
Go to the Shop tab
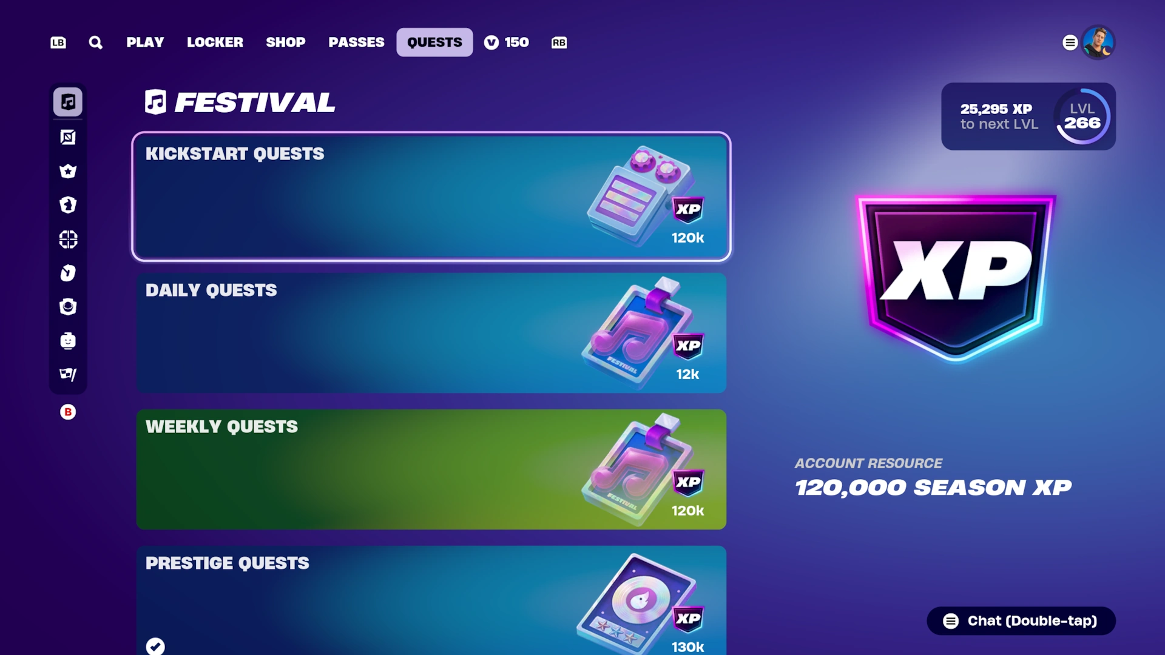click(x=286, y=42)
